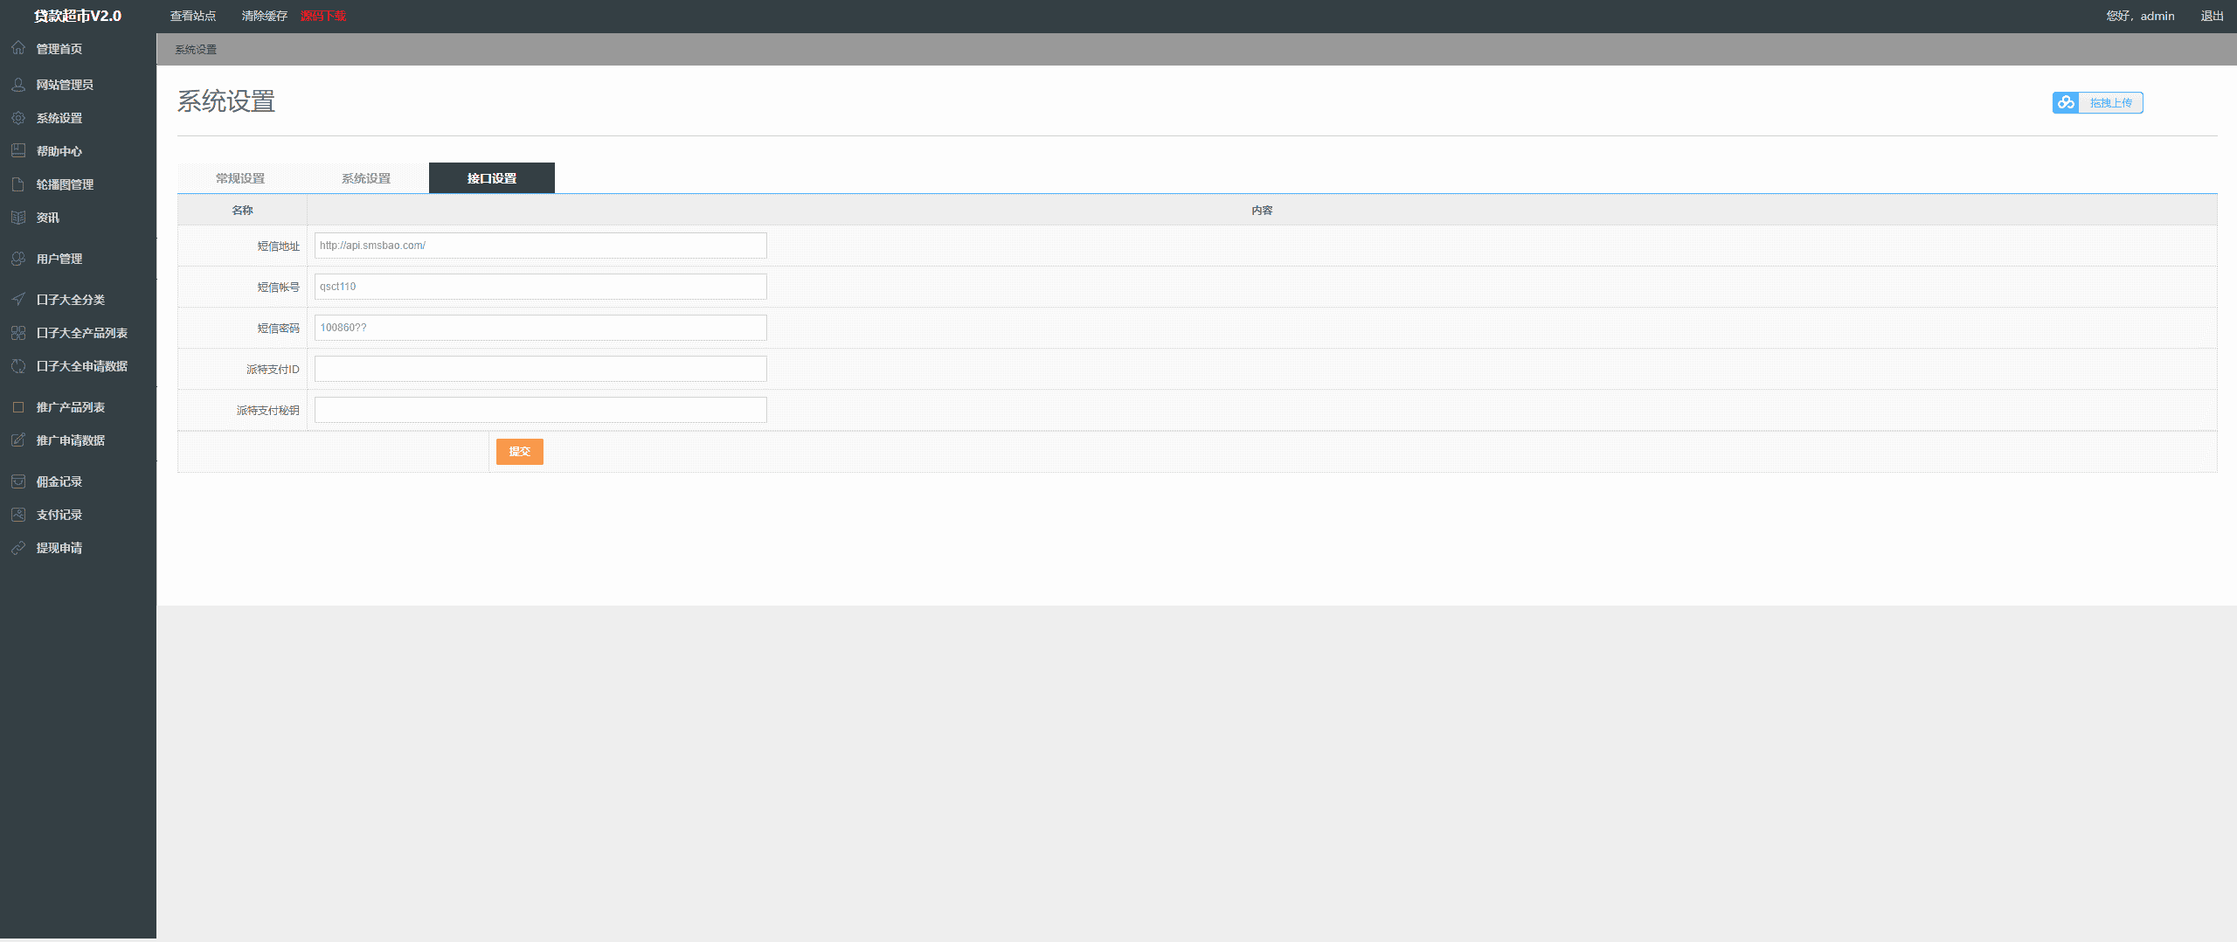Click the 拖拽上传 upload button
The width and height of the screenshot is (2237, 942).
2098,103
